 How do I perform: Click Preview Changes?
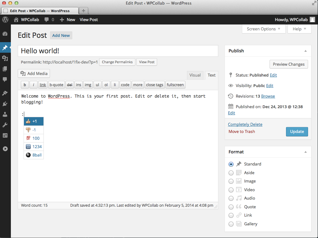tap(288, 64)
